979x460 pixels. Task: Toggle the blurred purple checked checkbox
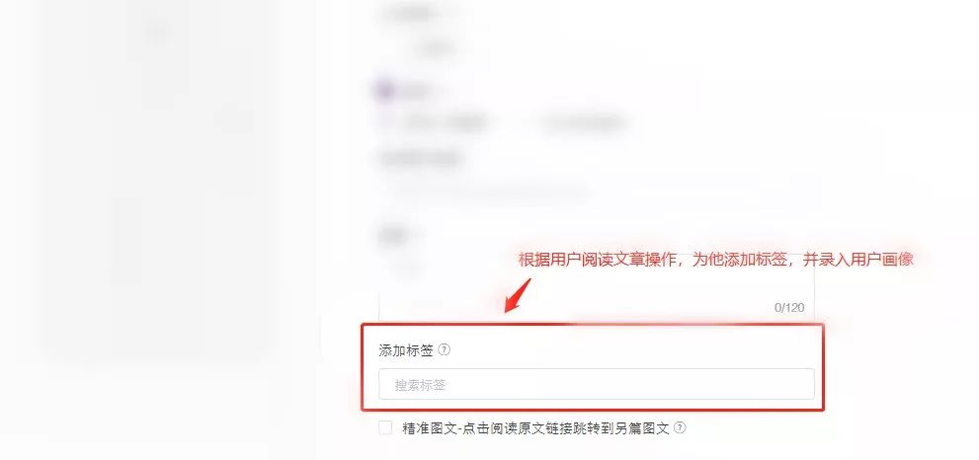pos(385,91)
